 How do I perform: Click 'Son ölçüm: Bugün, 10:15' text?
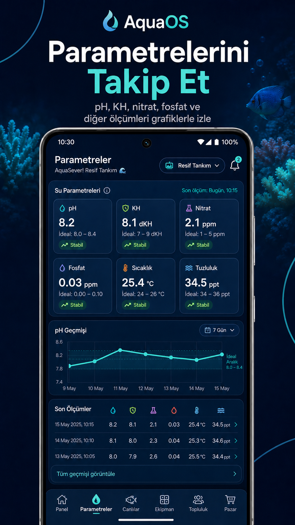click(210, 190)
